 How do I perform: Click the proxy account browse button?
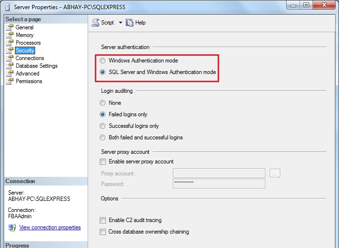point(275,173)
